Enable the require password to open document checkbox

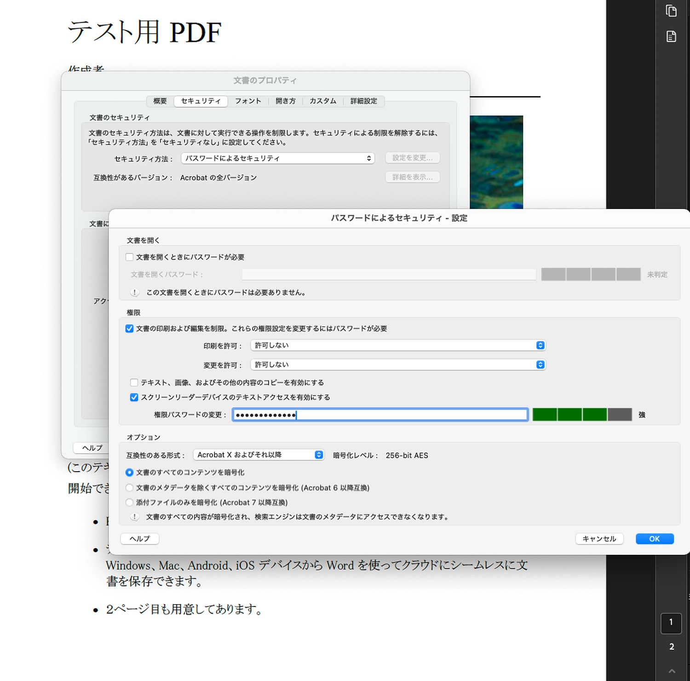tap(130, 257)
